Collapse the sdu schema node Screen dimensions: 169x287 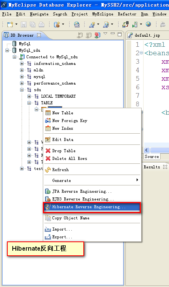(x=22, y=90)
